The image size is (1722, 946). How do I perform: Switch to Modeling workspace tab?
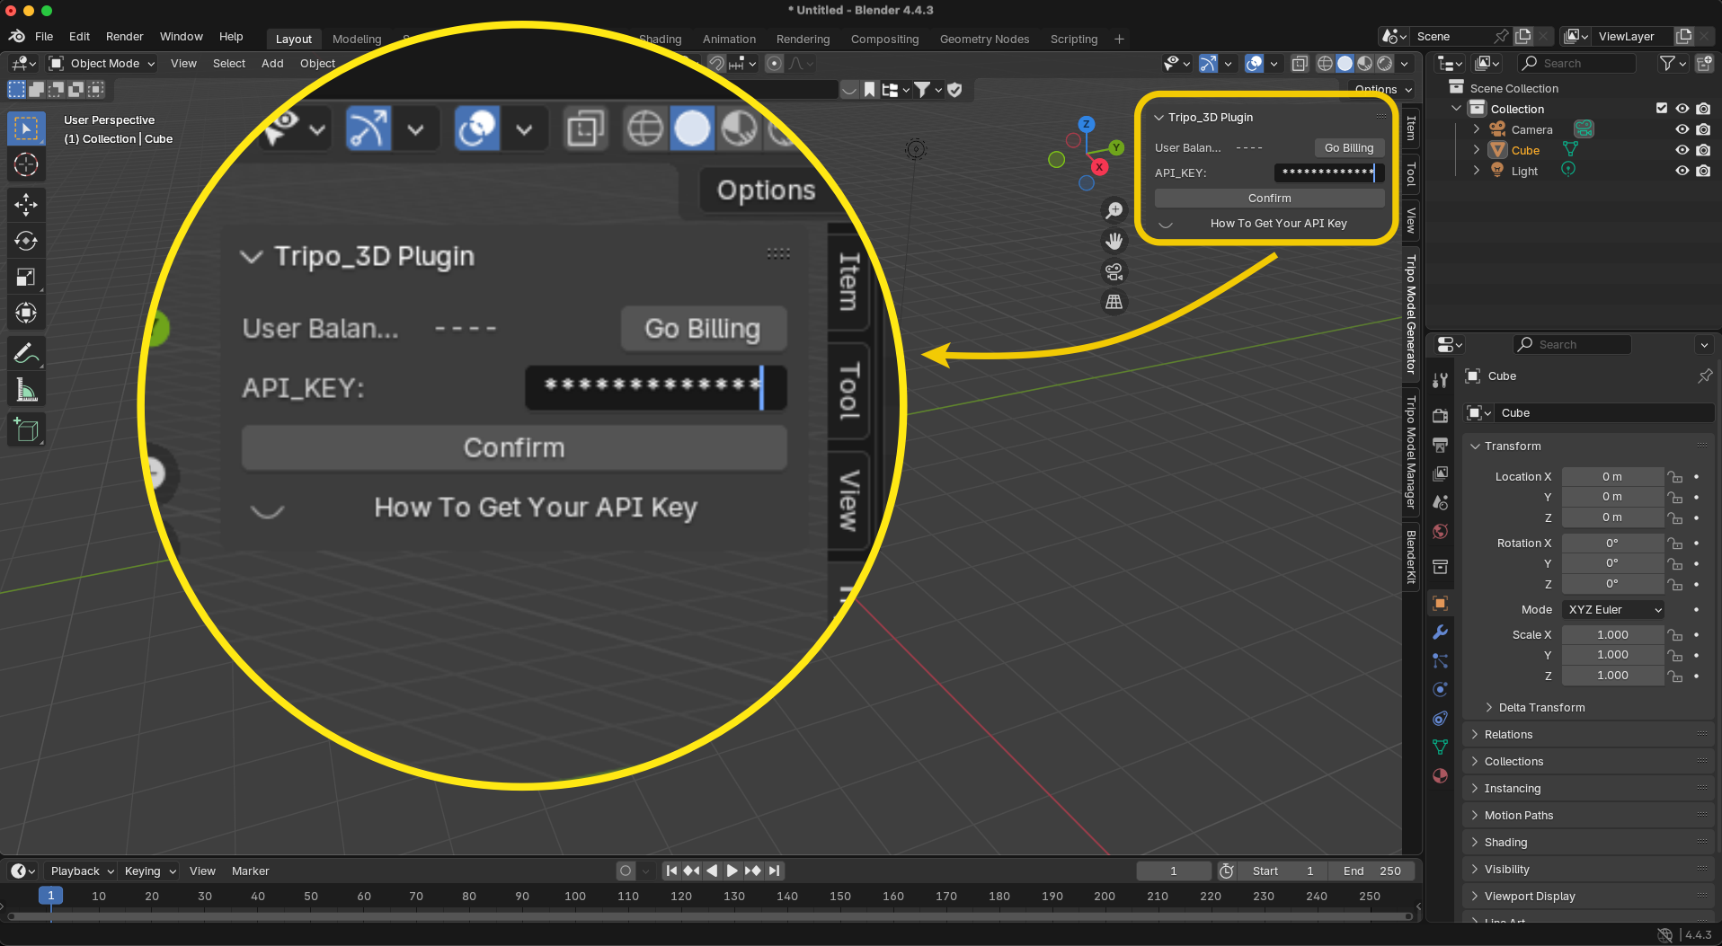tap(357, 39)
